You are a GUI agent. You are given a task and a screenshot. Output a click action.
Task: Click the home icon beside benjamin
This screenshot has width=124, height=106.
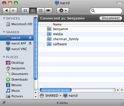point(8,68)
